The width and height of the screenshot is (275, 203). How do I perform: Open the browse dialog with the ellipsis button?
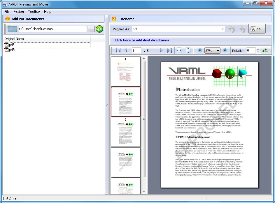click(91, 29)
